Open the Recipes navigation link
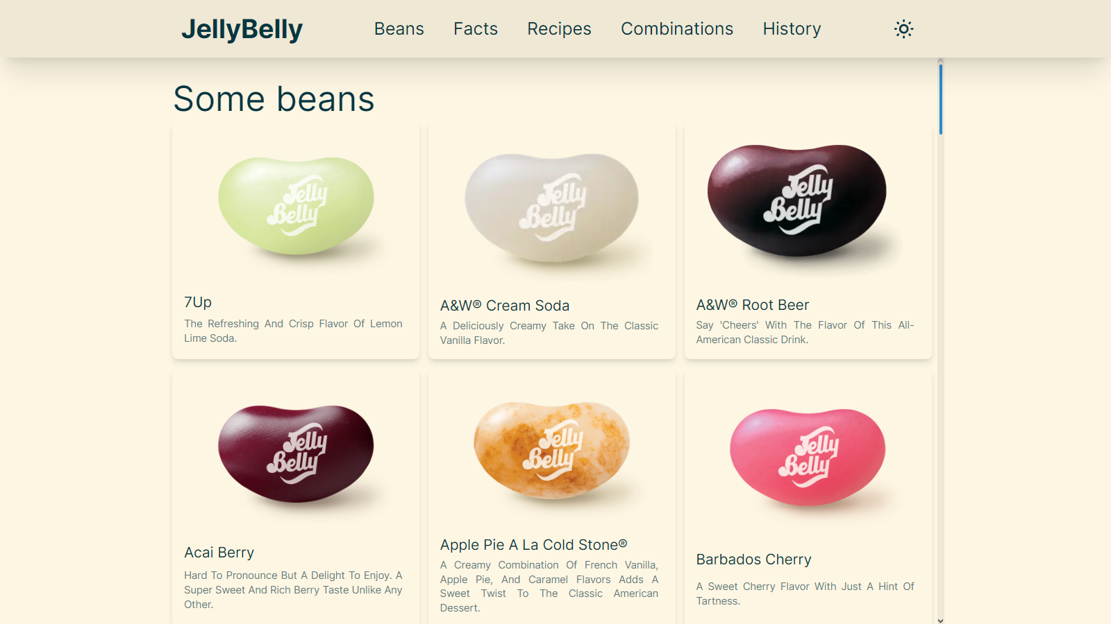Image resolution: width=1111 pixels, height=624 pixels. click(x=559, y=29)
